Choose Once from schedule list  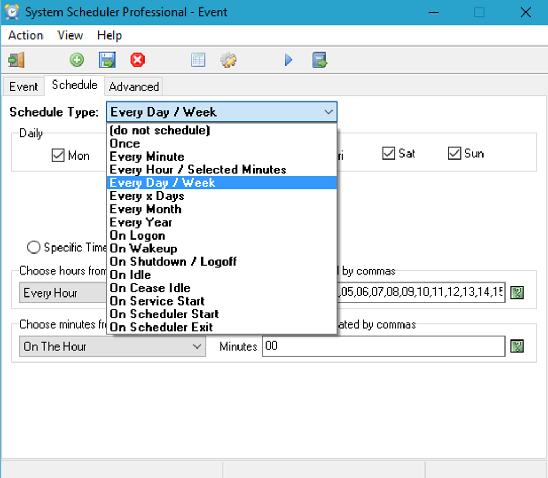coord(222,143)
